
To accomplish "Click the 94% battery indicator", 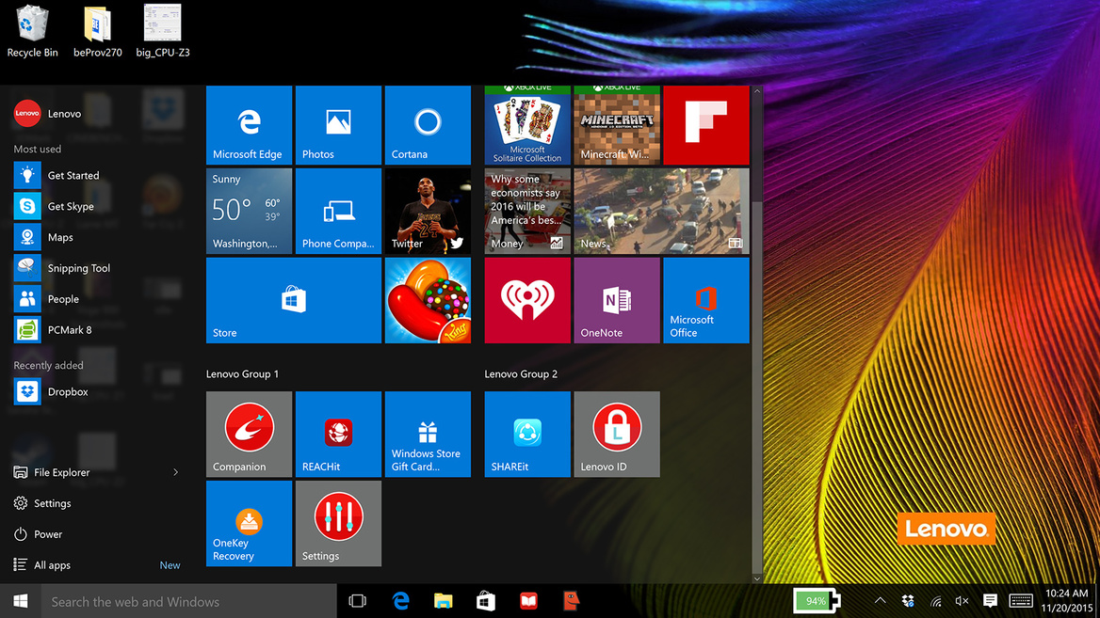I will [816, 601].
